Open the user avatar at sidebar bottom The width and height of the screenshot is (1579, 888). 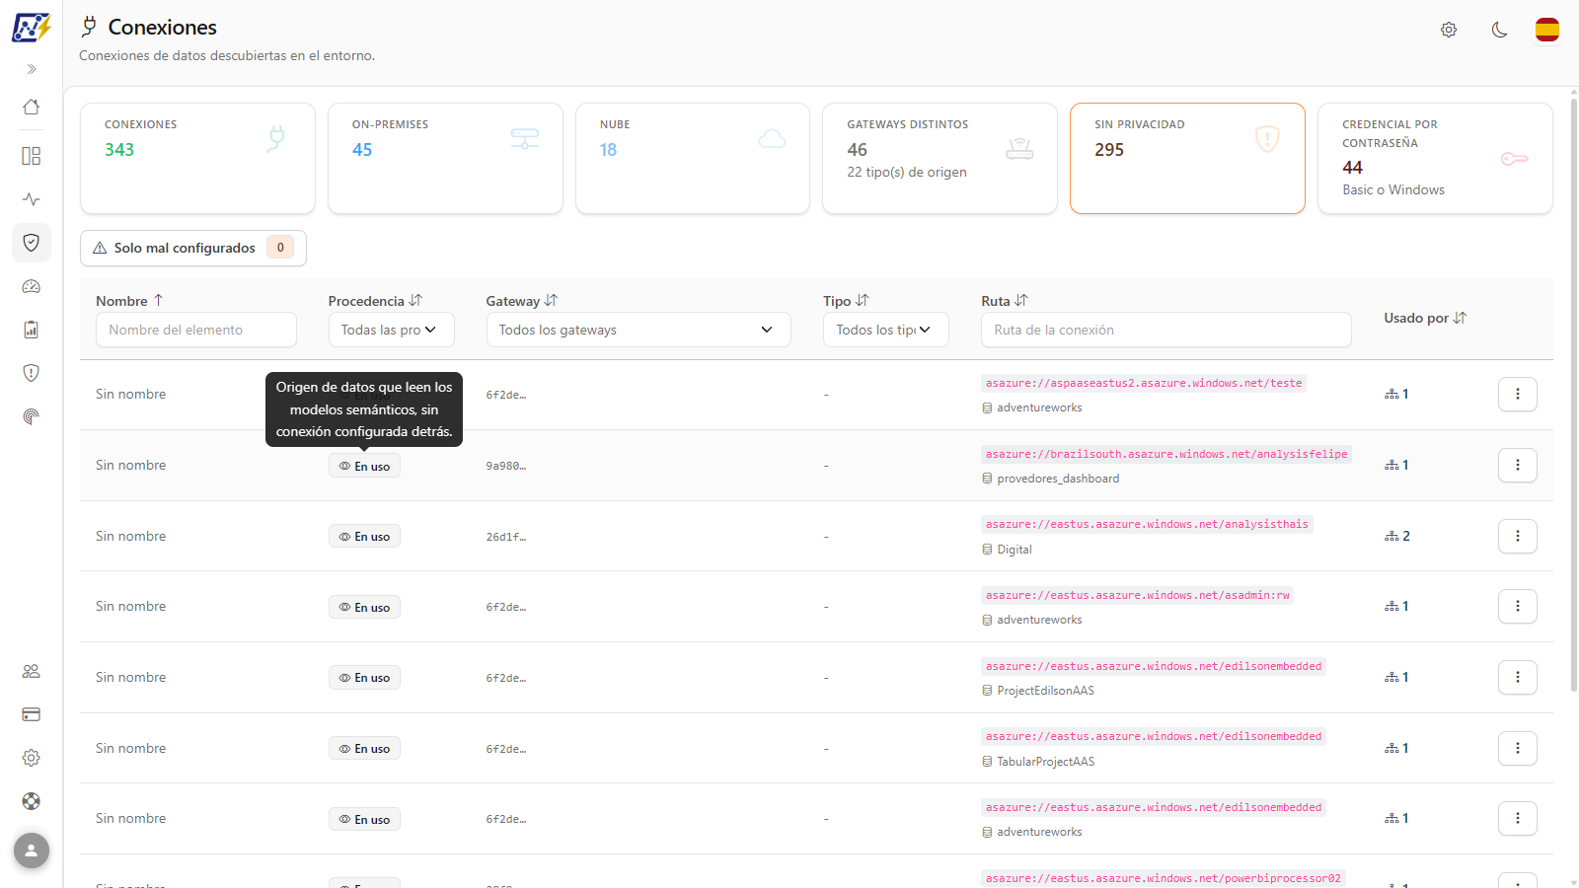click(32, 851)
